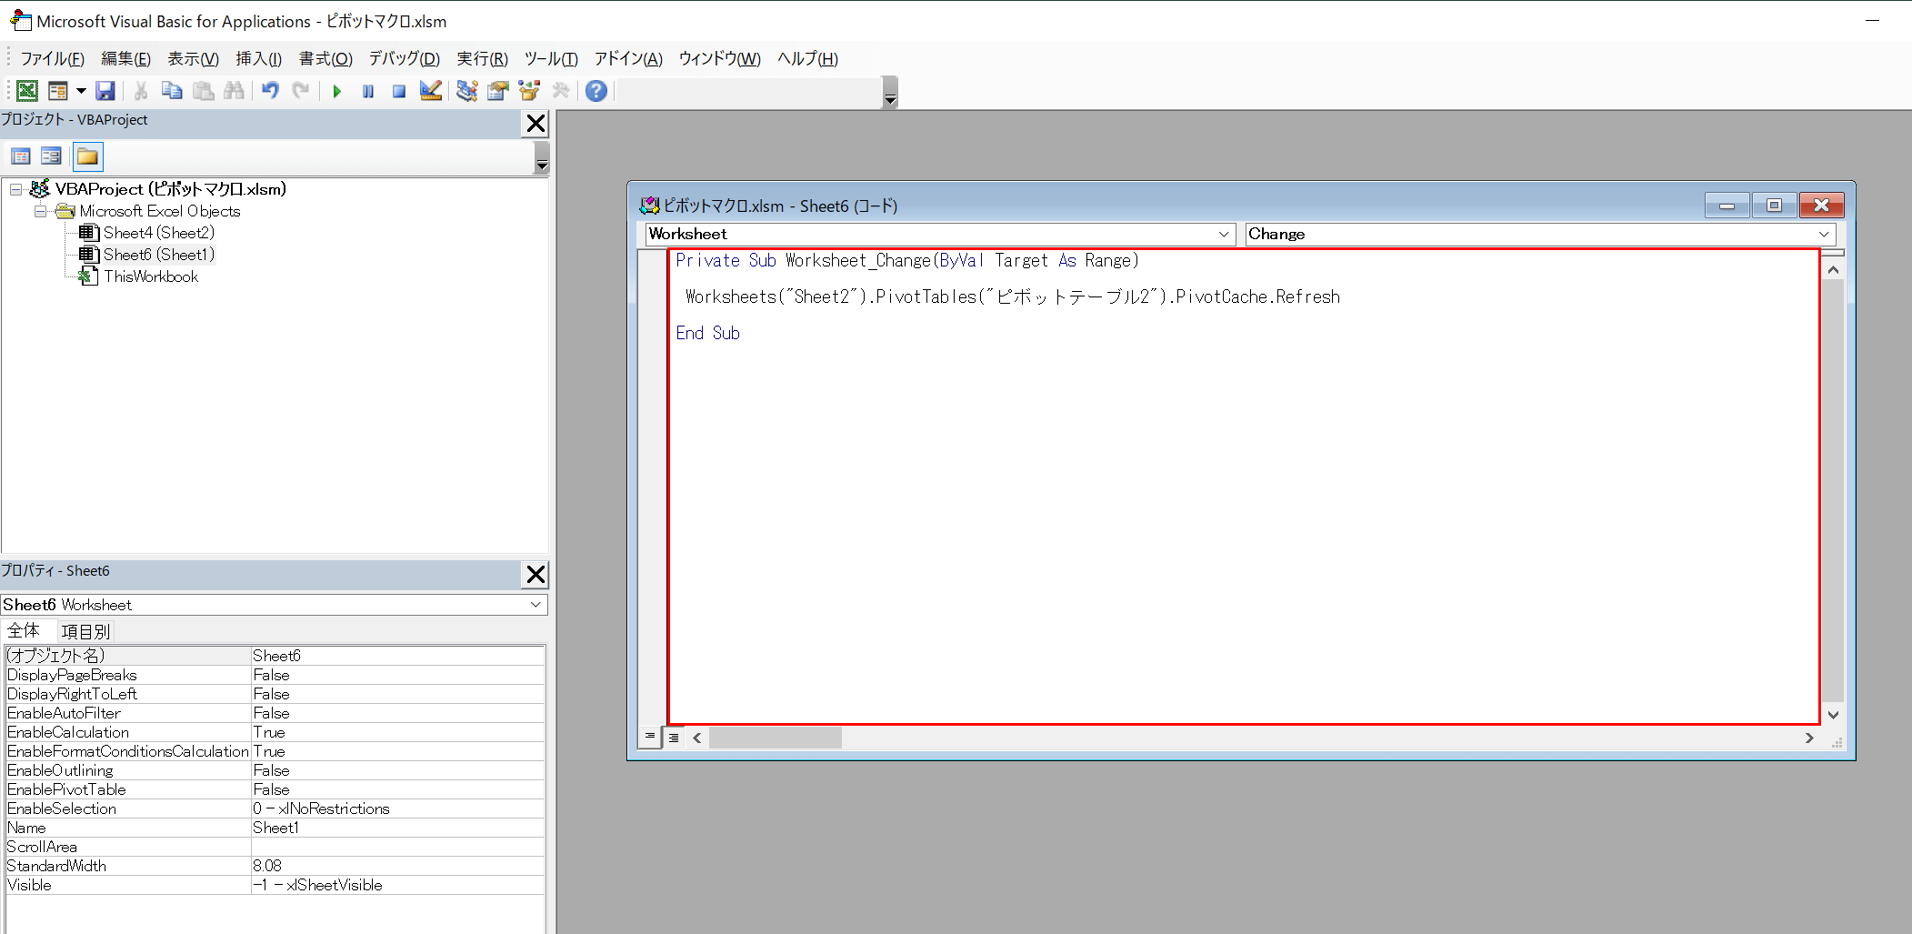Open the 実行(R) menu
The height and width of the screenshot is (934, 1912).
coord(482,59)
